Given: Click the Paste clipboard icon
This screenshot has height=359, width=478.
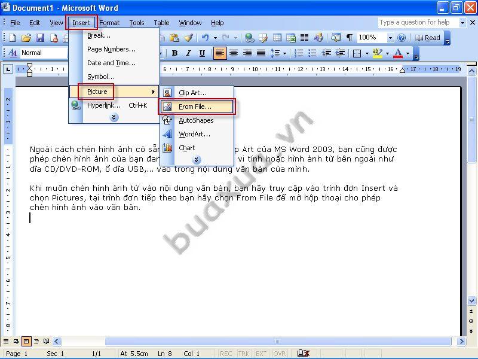Looking at the screenshot, I should (x=174, y=38).
